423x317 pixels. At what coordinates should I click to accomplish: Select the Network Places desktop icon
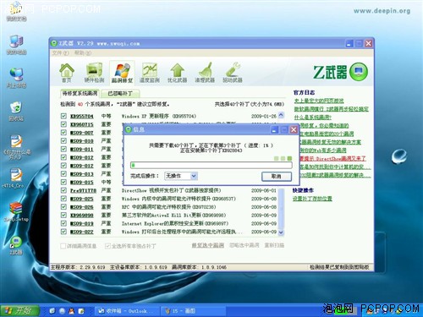(x=16, y=79)
